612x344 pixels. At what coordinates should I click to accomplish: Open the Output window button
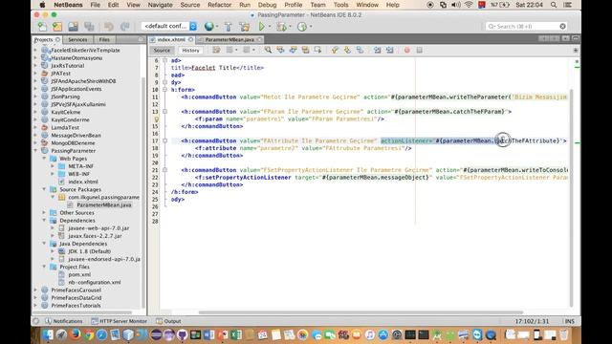[x=168, y=321]
